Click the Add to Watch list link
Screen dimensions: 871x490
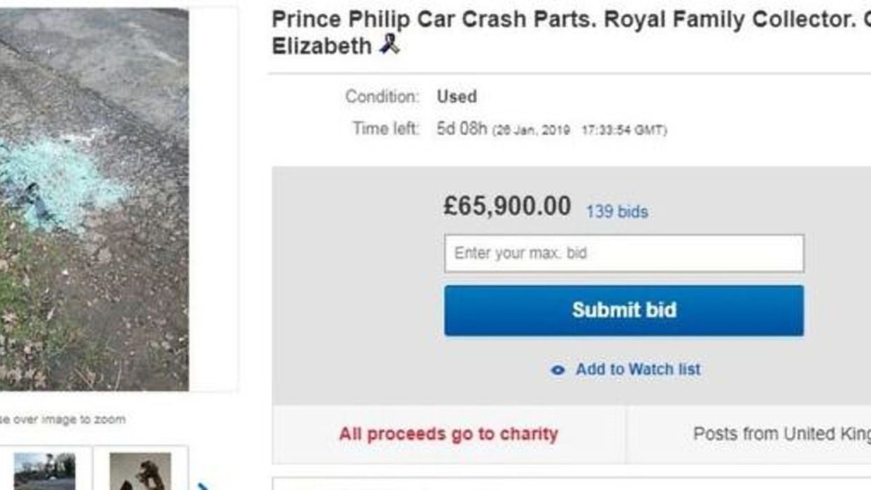click(637, 370)
